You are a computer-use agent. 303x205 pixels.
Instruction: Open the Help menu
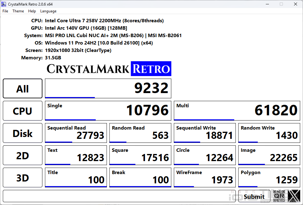(32, 11)
